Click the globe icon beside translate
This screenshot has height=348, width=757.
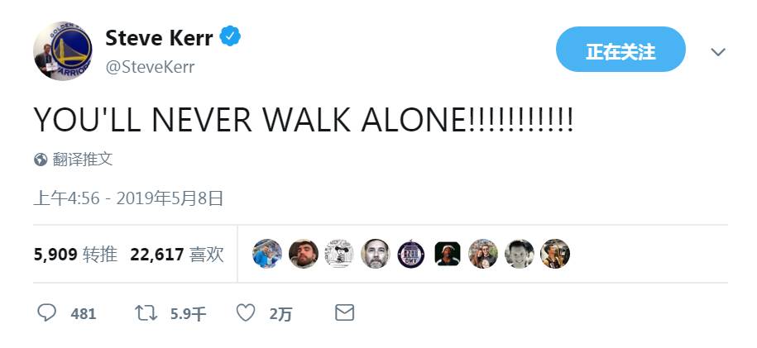pos(41,160)
